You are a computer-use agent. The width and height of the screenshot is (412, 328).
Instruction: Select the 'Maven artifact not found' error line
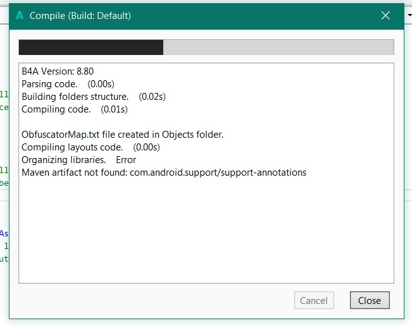coord(163,173)
